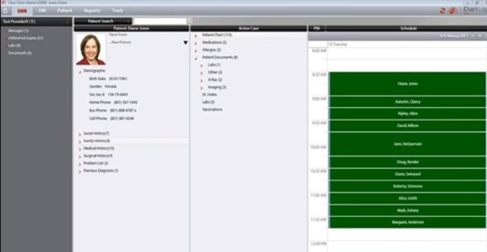Open the DM tab
Screen dimensions: 487x252
42,10
